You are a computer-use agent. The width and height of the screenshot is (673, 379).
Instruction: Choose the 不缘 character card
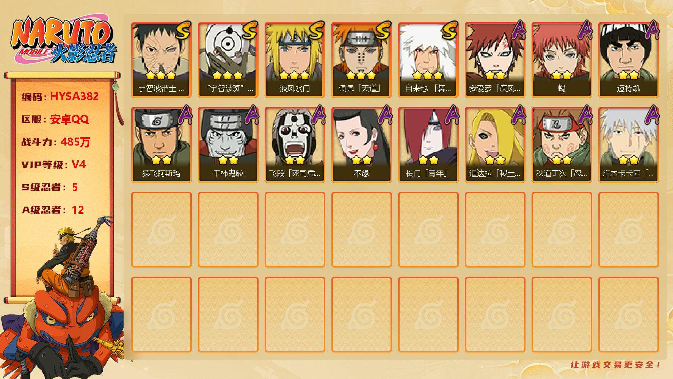point(361,144)
